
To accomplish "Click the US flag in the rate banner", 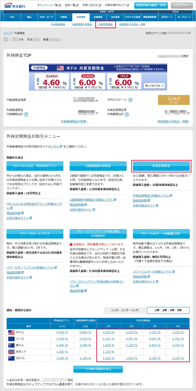I will [x=60, y=68].
